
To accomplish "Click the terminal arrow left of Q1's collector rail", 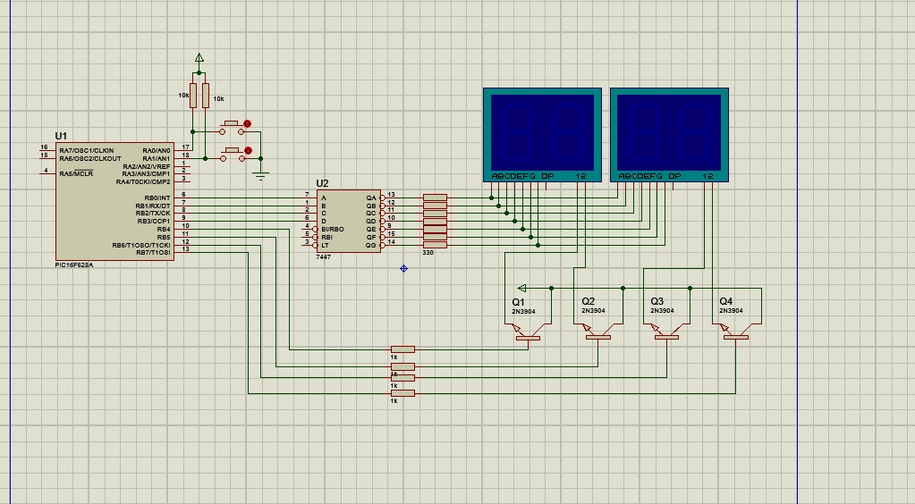I will (x=521, y=288).
